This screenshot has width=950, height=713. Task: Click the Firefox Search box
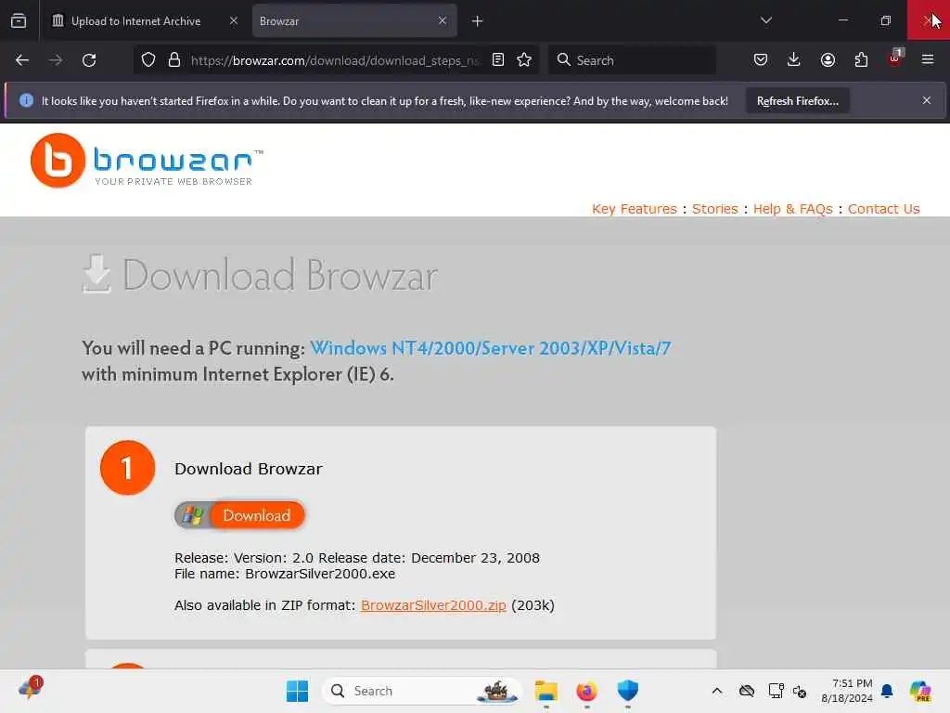[632, 60]
